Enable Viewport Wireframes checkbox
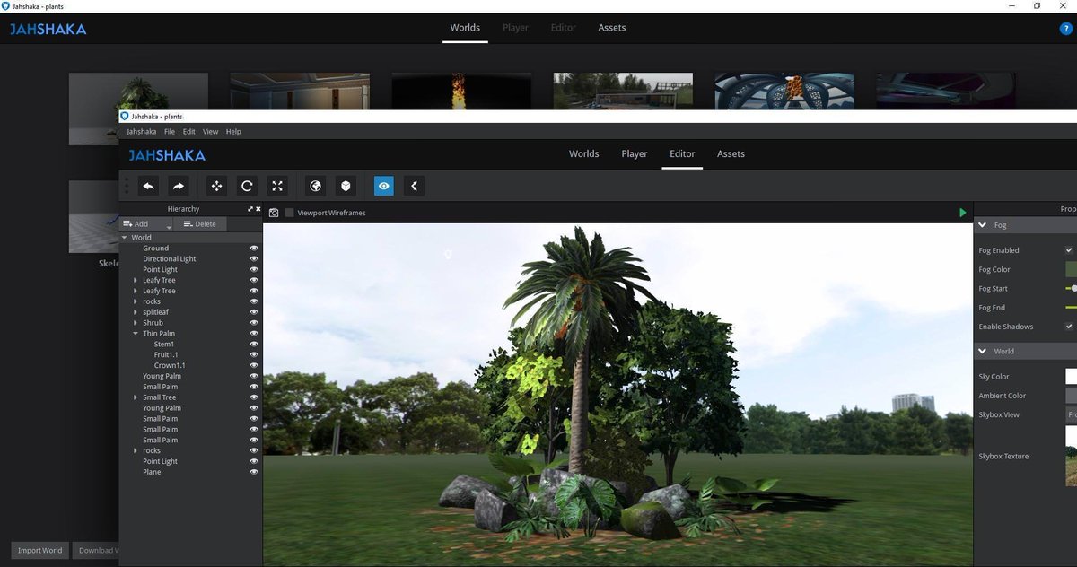 tap(289, 213)
